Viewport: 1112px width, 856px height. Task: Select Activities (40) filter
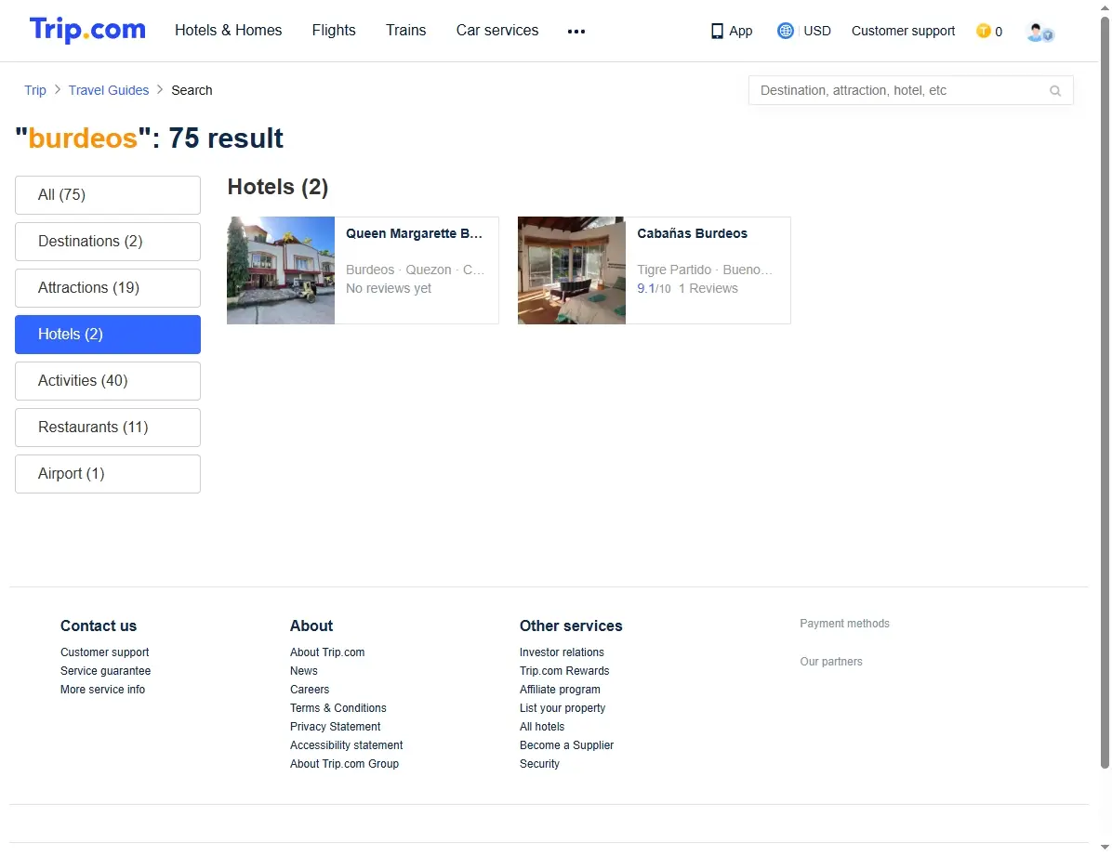(108, 381)
